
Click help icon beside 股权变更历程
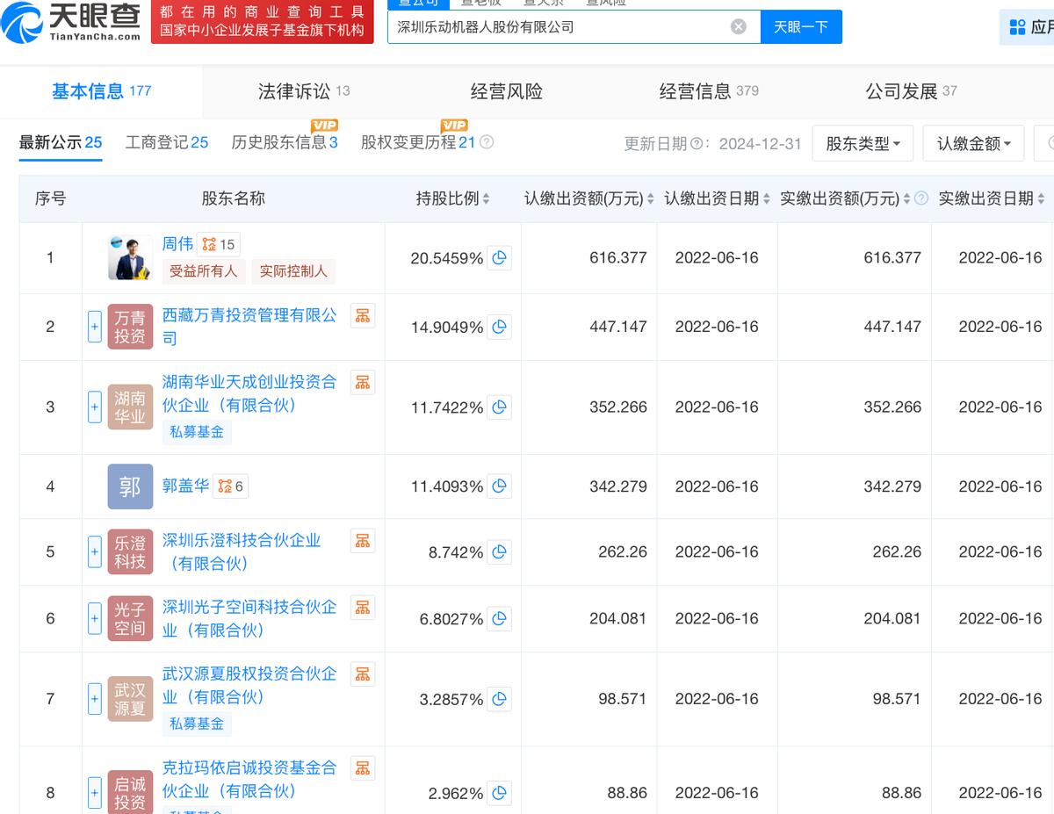[x=487, y=142]
